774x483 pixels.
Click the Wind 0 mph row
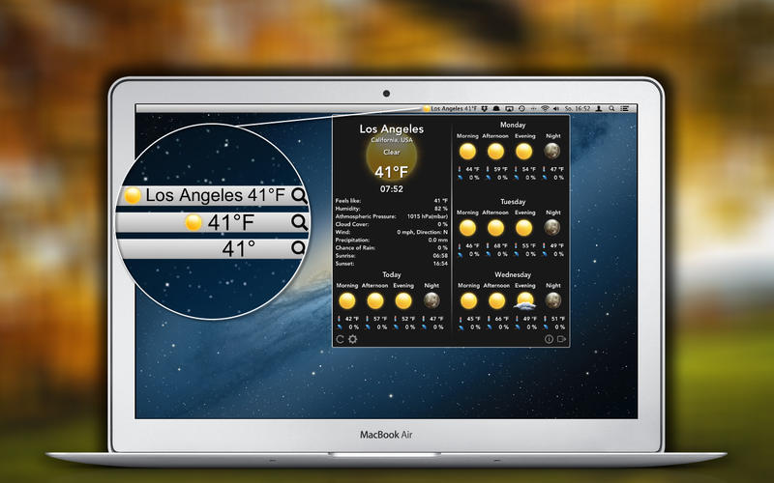click(392, 232)
